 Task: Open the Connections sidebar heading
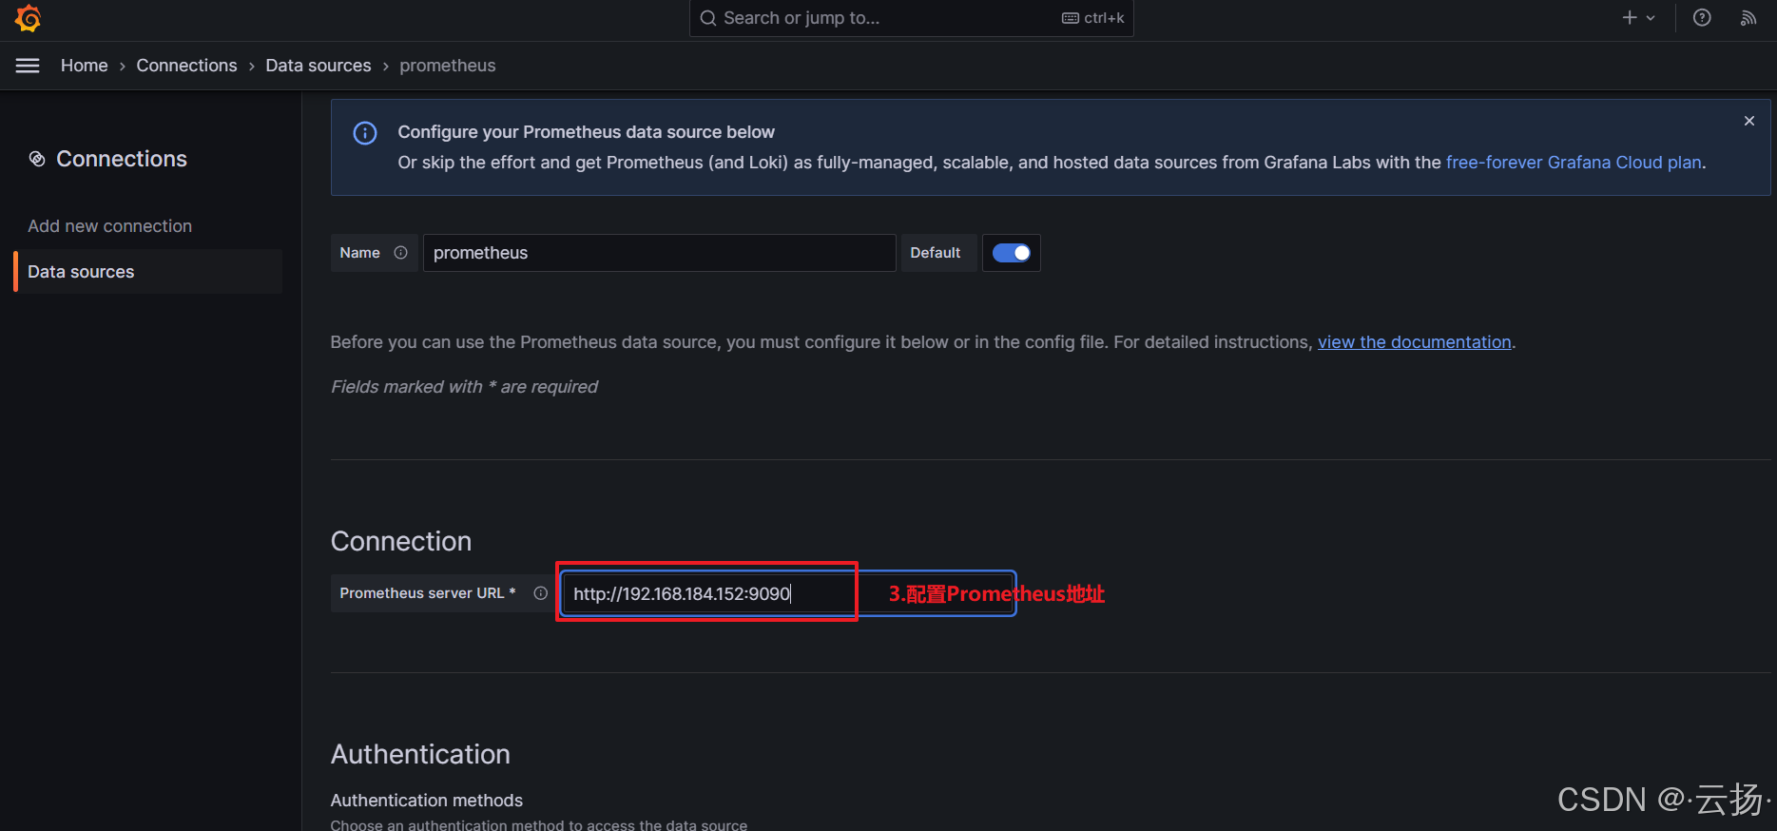(122, 159)
